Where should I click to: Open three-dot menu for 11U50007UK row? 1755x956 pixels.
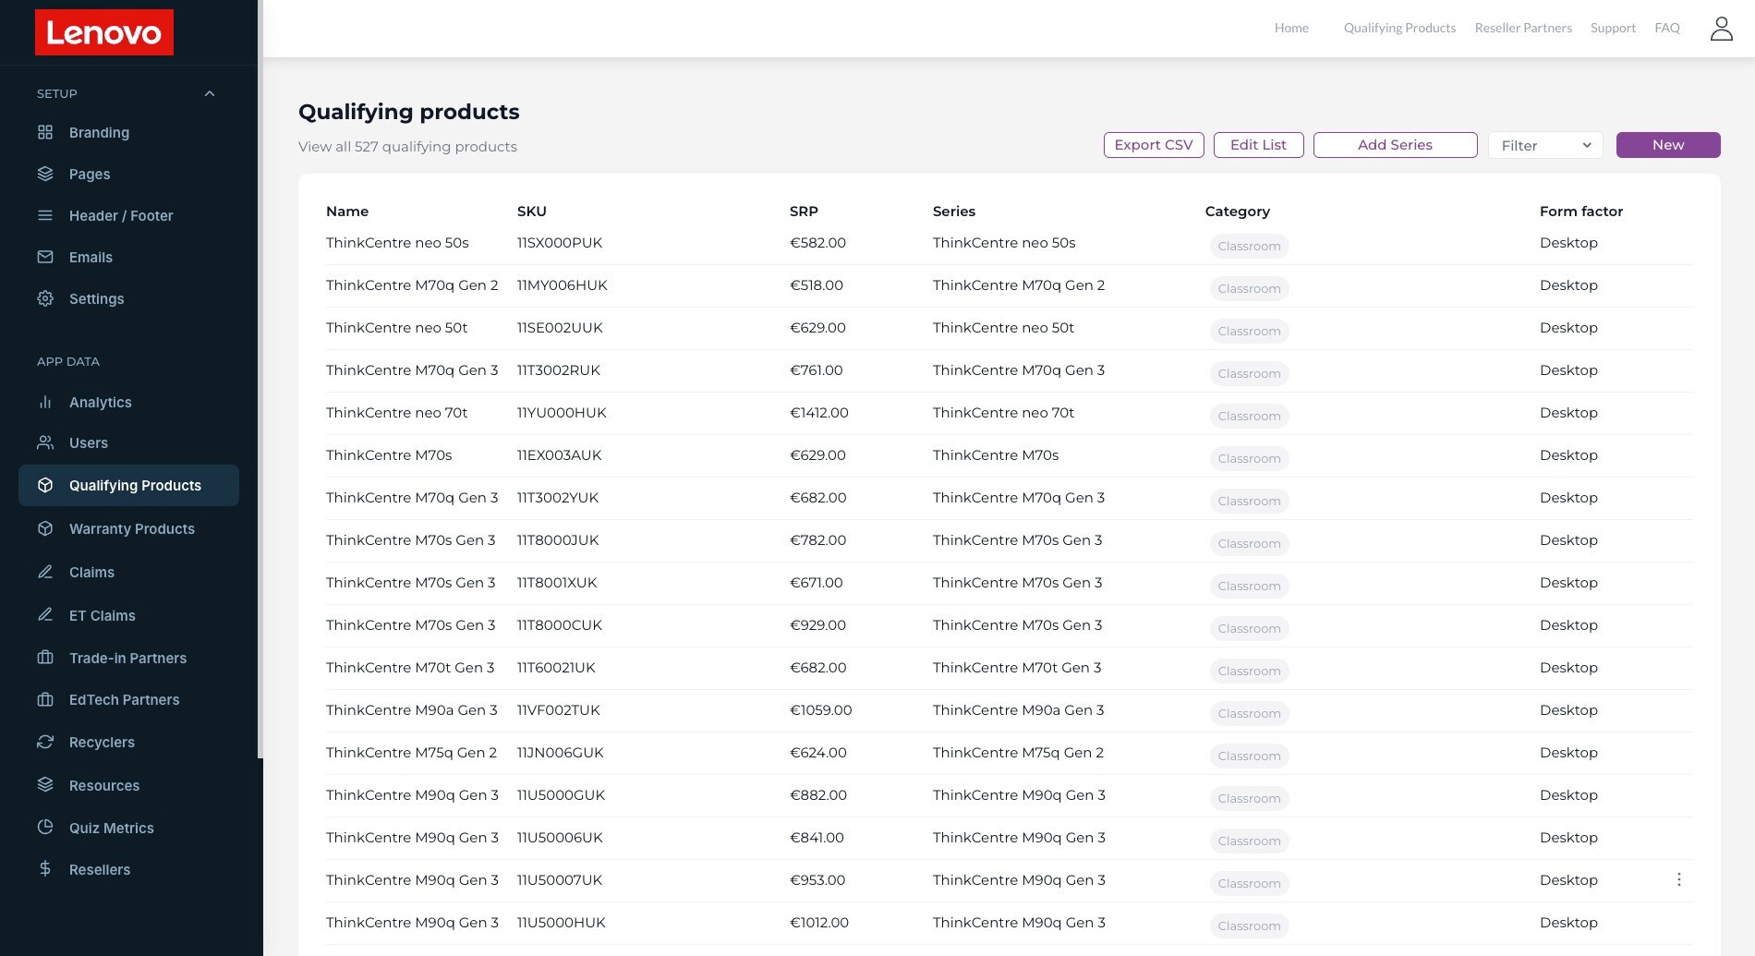[x=1678, y=879]
